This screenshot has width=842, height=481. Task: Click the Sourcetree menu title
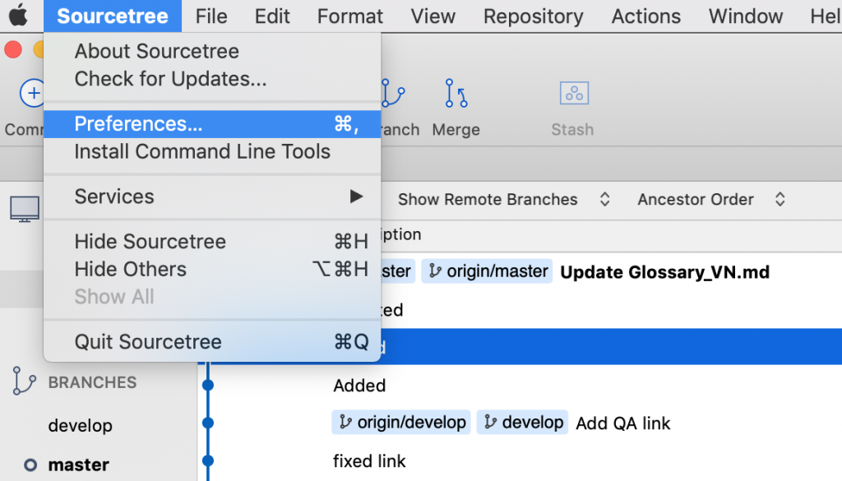click(113, 16)
